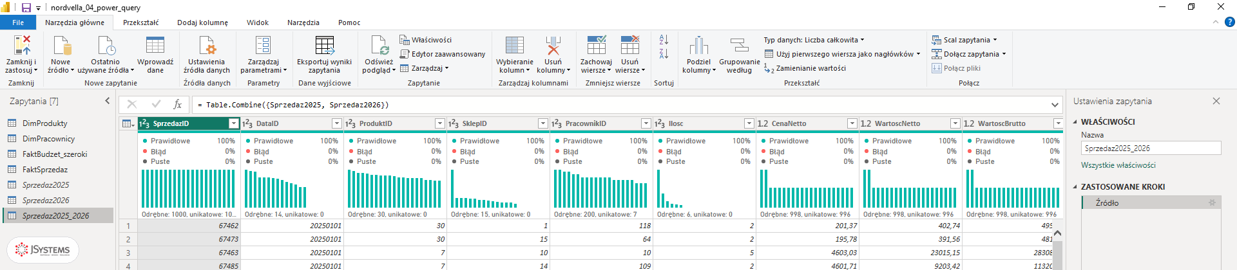The width and height of the screenshot is (1237, 270).
Task: Select FaktSprzedaz query
Action: tap(58, 170)
